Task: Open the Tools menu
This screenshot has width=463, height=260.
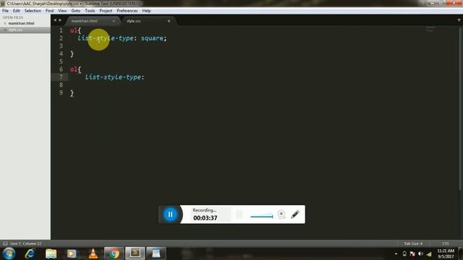Action: (x=90, y=11)
